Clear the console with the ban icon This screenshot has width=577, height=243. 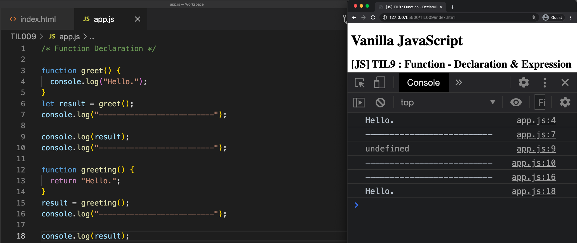tap(380, 102)
